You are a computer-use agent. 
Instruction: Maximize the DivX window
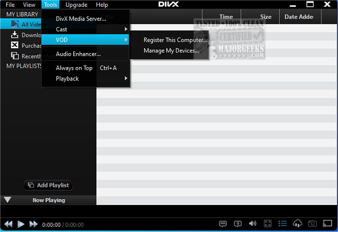(310, 4)
